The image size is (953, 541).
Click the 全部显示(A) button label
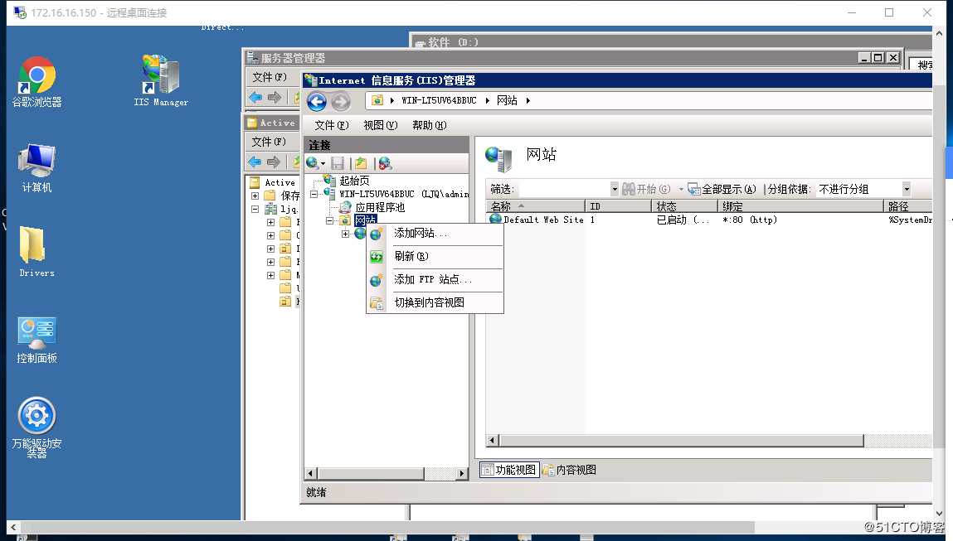[x=729, y=190]
